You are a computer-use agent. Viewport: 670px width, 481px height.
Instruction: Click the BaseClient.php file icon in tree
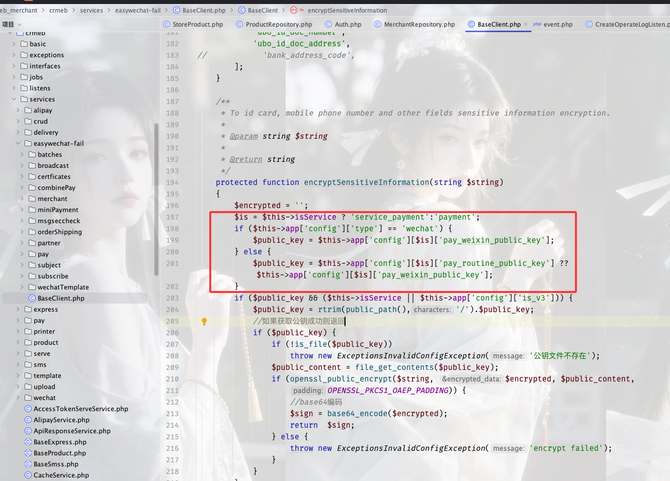32,298
